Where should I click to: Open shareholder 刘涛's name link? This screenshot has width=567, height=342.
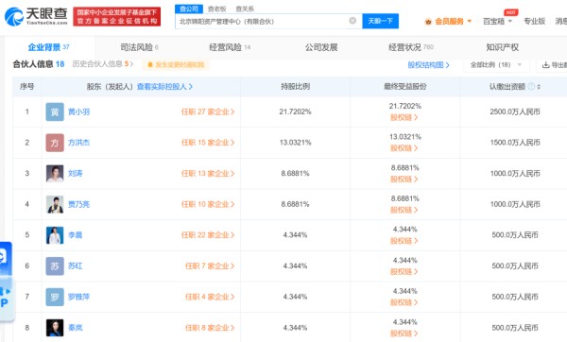[76, 173]
